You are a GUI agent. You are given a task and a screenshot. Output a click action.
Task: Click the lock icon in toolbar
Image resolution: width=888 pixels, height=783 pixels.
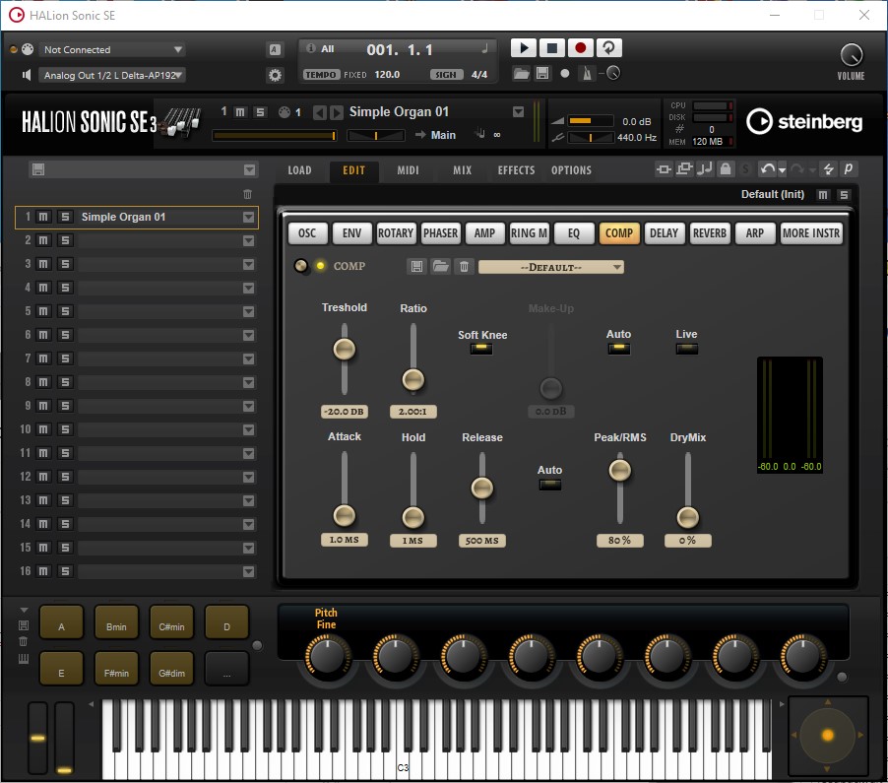[725, 168]
